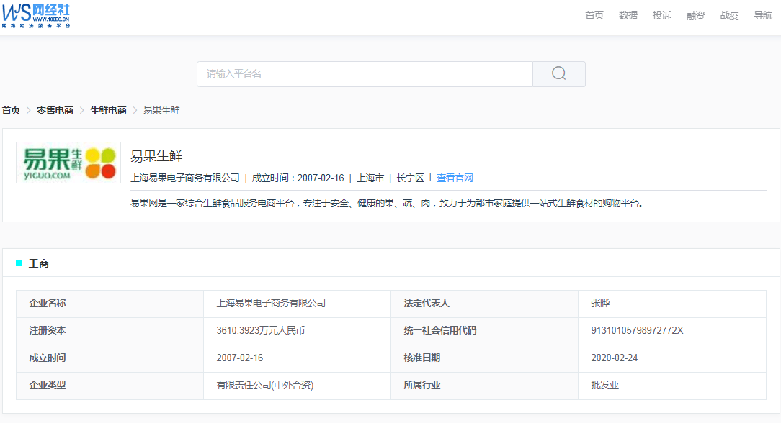Click 易果生鲜 breadcrumb entry
Image resolution: width=781 pixels, height=423 pixels.
[161, 110]
